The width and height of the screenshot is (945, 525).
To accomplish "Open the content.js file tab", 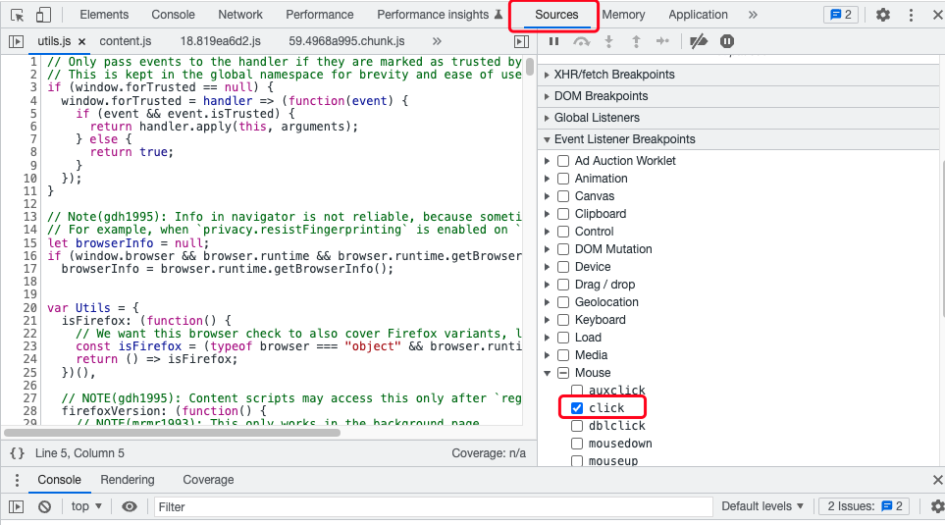I will pyautogui.click(x=126, y=41).
